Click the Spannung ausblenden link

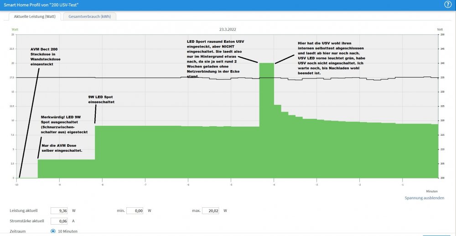pos(424,198)
